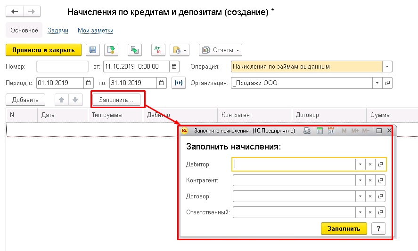This screenshot has width=418, height=251.
Task: Click the Период с date field
Action: point(60,83)
